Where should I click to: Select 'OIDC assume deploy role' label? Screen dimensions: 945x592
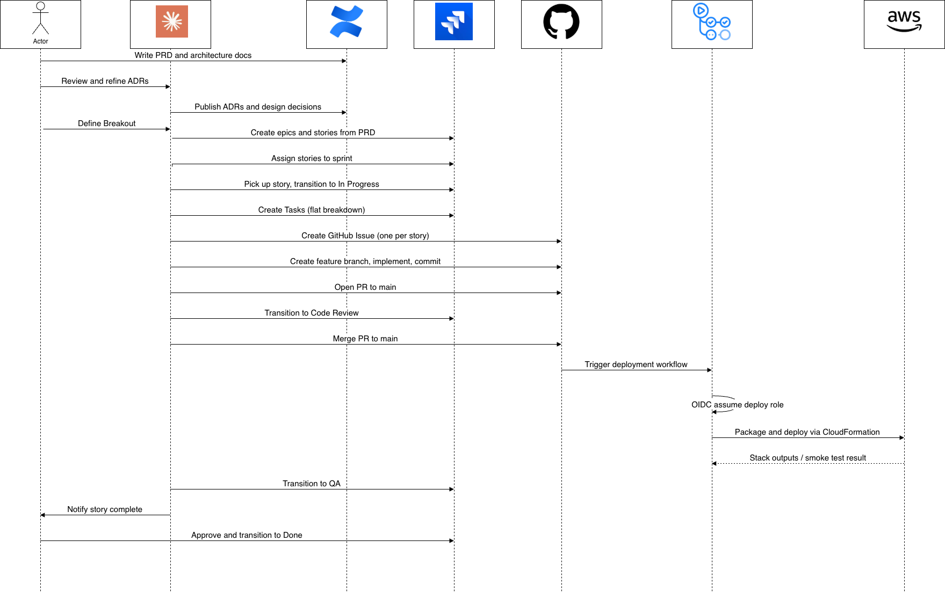[x=738, y=405]
